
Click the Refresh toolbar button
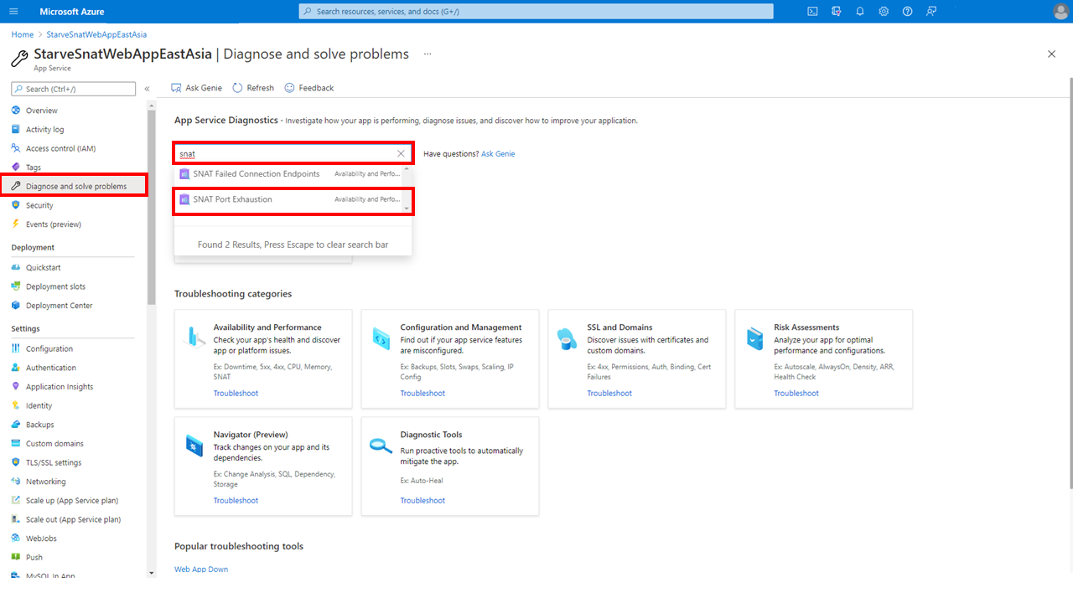[x=253, y=88]
